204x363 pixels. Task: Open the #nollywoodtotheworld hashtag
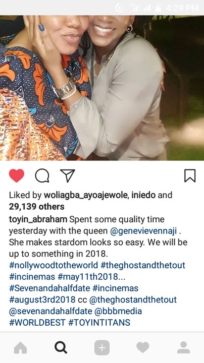click(x=54, y=265)
